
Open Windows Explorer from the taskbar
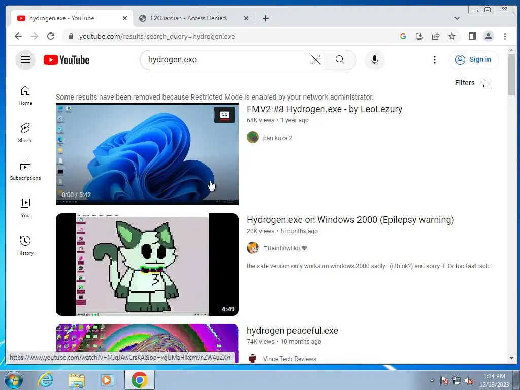pyautogui.click(x=77, y=380)
